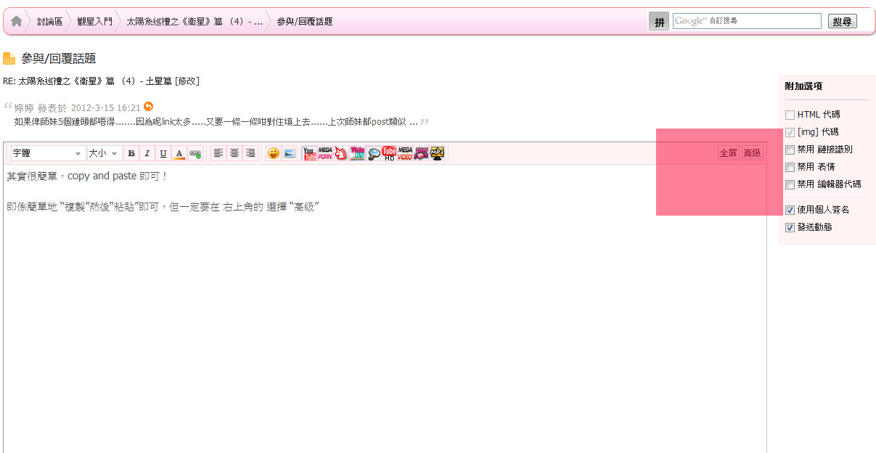This screenshot has width=876, height=453.
Task: Open the 大小 font size dropdown
Action: tap(102, 153)
